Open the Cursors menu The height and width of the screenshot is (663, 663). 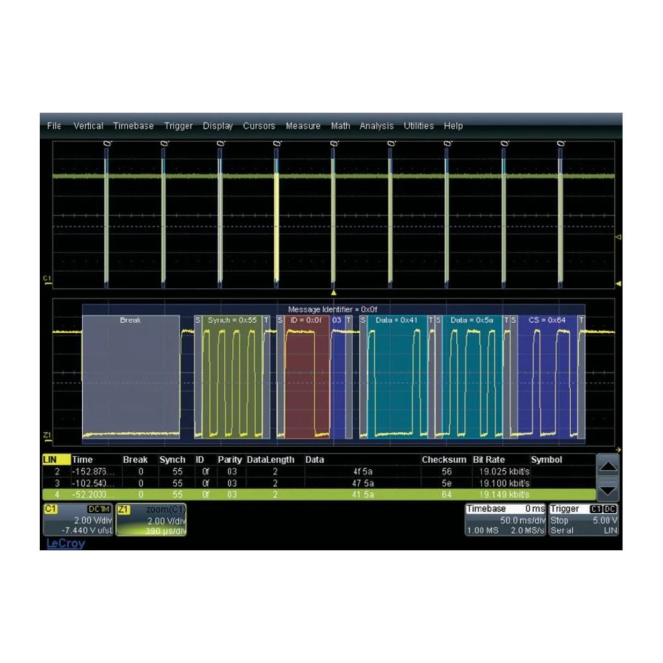(259, 125)
